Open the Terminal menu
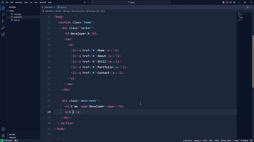 tap(43, 2)
